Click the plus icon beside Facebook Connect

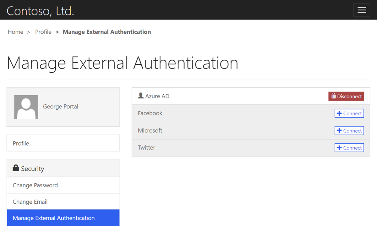click(339, 113)
